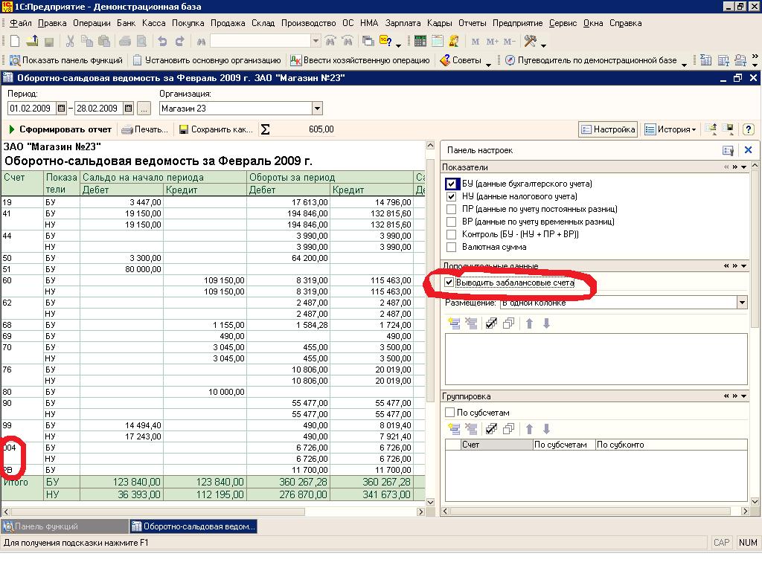Open the Советы dropdown arrow
762x571 pixels.
[488, 64]
